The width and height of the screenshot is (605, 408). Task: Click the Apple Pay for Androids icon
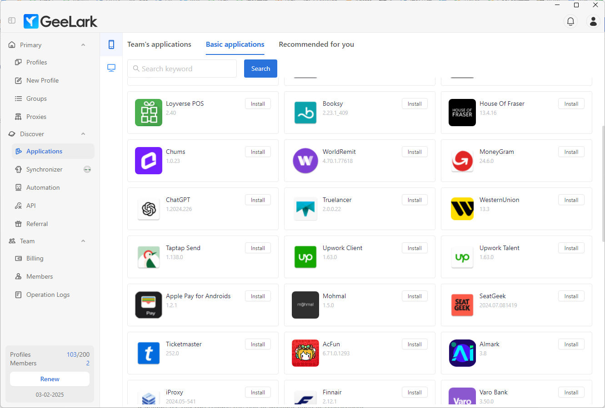pyautogui.click(x=149, y=305)
